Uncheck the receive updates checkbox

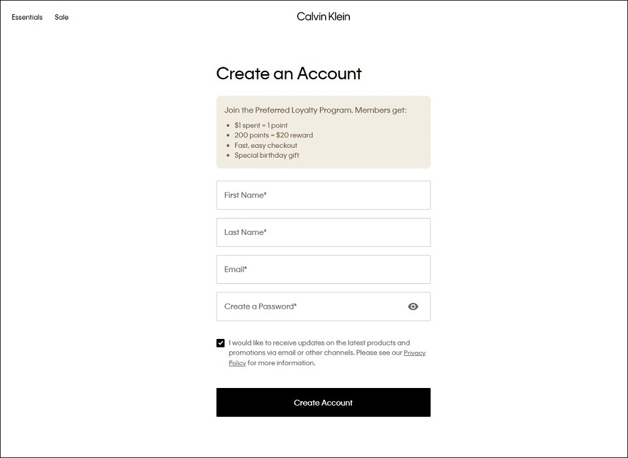pos(220,343)
